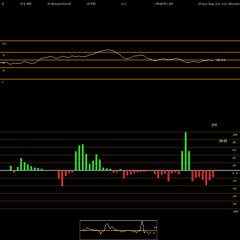Click the -16 label in mini chart
The width and height of the screenshot is (240, 240).
tap(155, 228)
